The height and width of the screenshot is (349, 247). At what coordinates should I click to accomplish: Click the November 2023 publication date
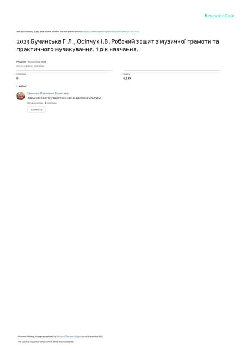(x=37, y=62)
